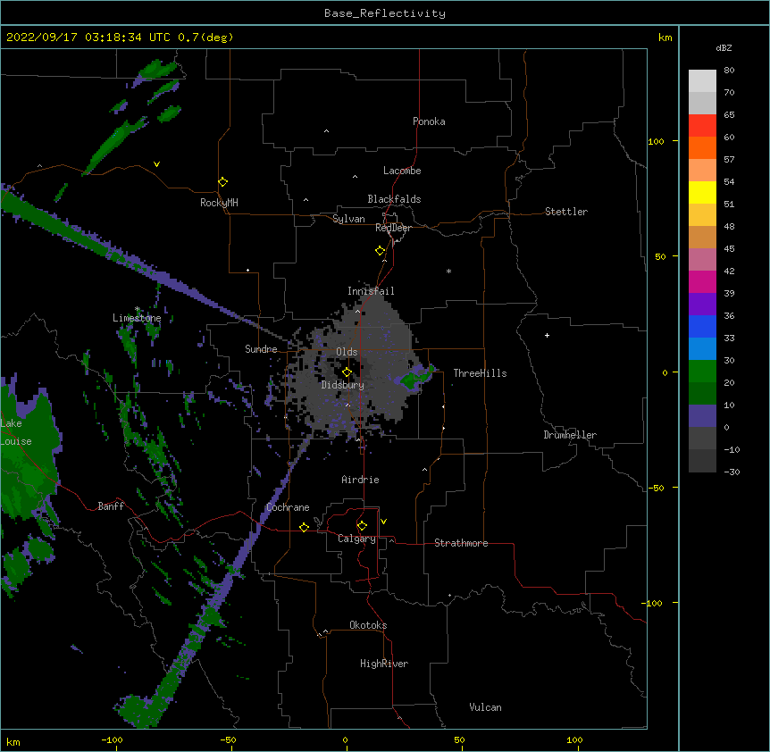Click the Drumheller label
Image resolution: width=770 pixels, height=752 pixels.
[570, 435]
